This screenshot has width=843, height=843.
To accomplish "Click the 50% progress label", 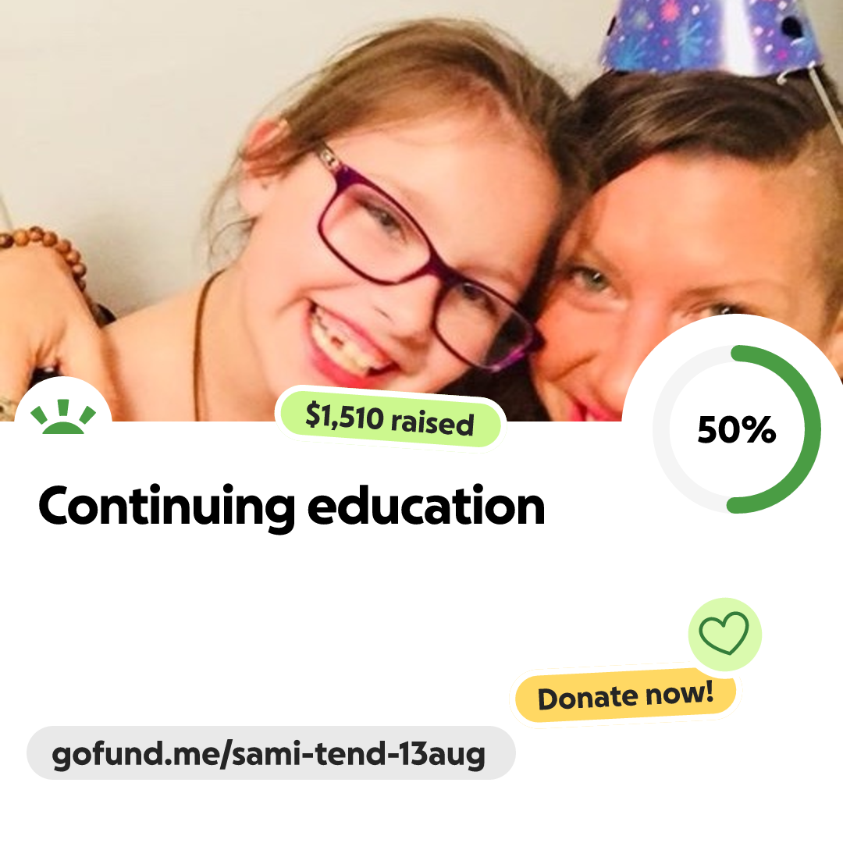I will coord(737,429).
